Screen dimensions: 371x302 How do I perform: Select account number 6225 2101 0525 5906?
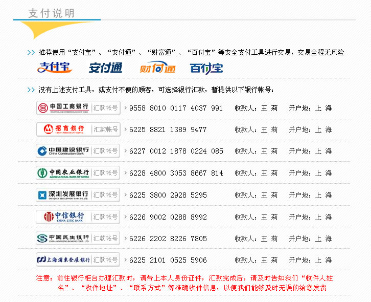click(168, 260)
